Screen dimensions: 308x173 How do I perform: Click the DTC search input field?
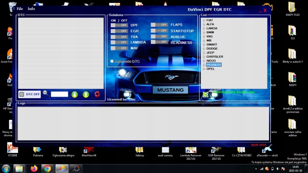[x=59, y=94]
